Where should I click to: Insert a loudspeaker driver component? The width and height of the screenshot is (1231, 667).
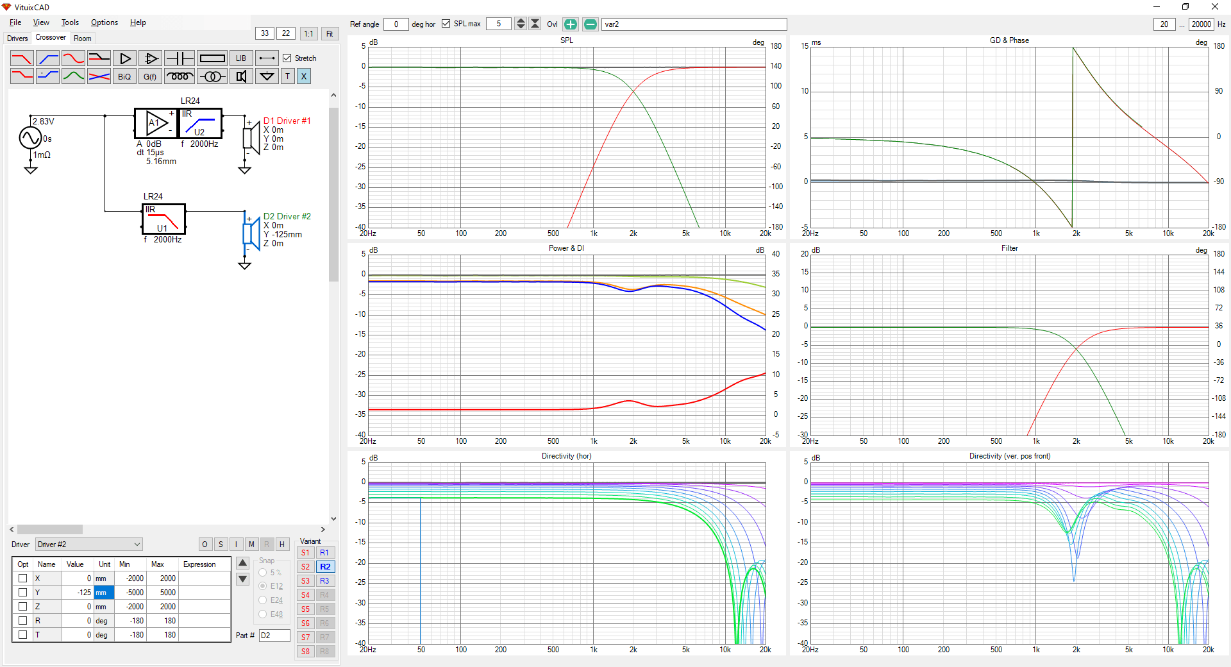tap(241, 76)
